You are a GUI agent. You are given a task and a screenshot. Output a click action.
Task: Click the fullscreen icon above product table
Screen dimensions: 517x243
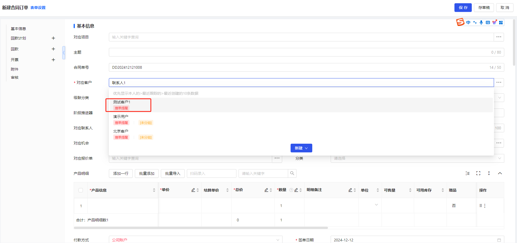point(478,173)
